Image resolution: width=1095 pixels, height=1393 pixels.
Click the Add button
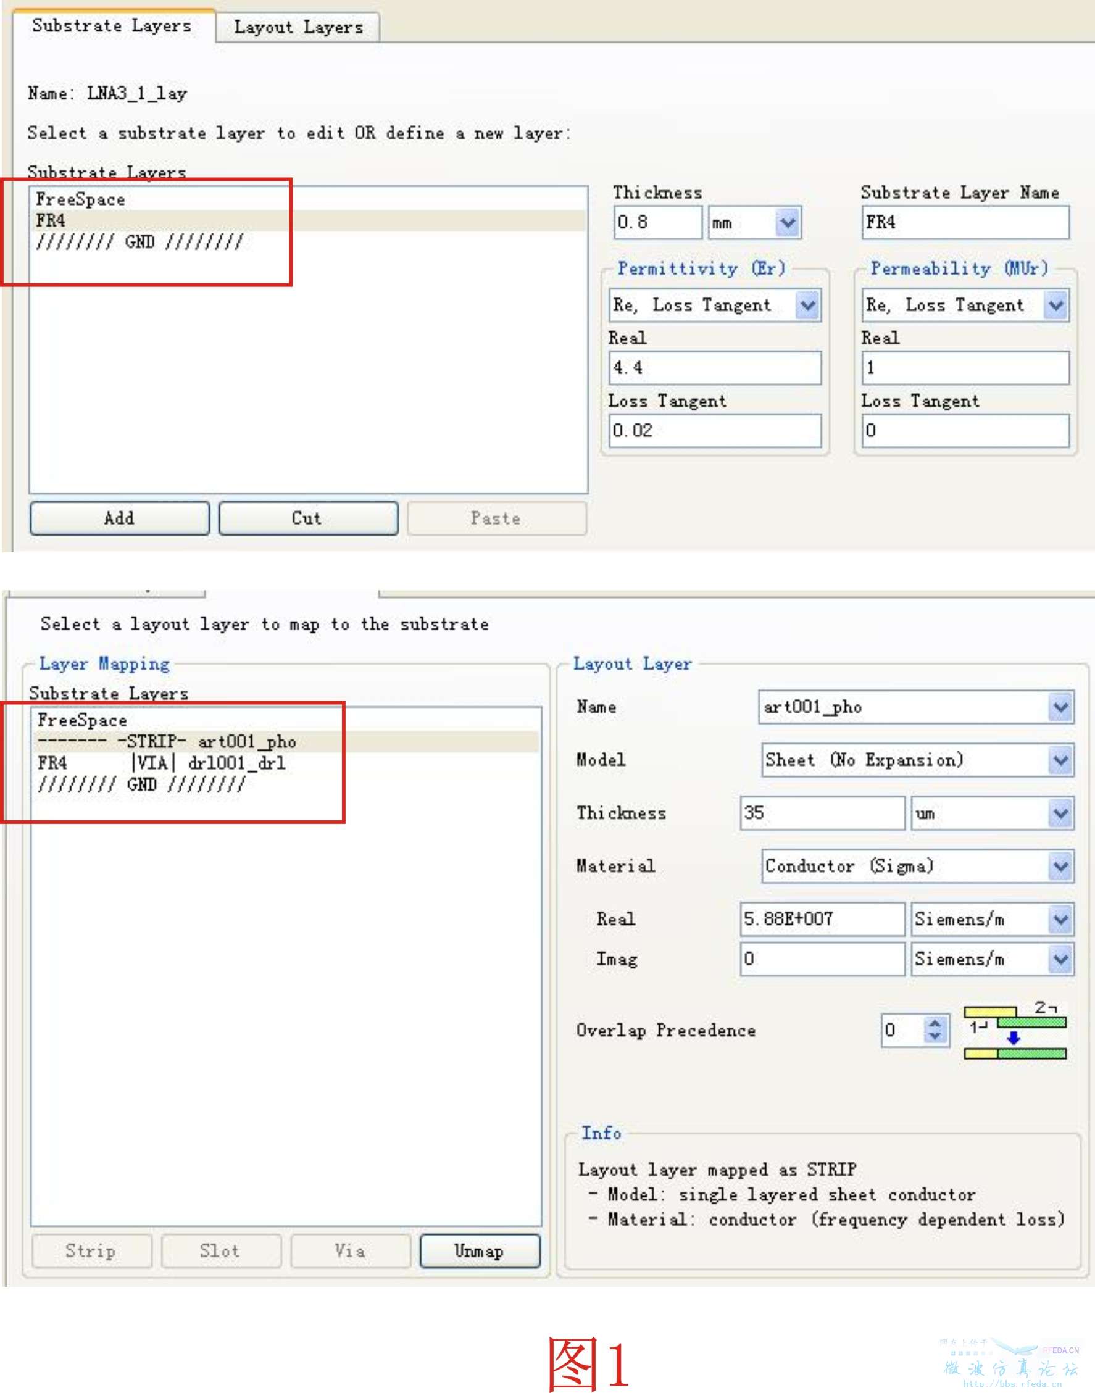(119, 518)
